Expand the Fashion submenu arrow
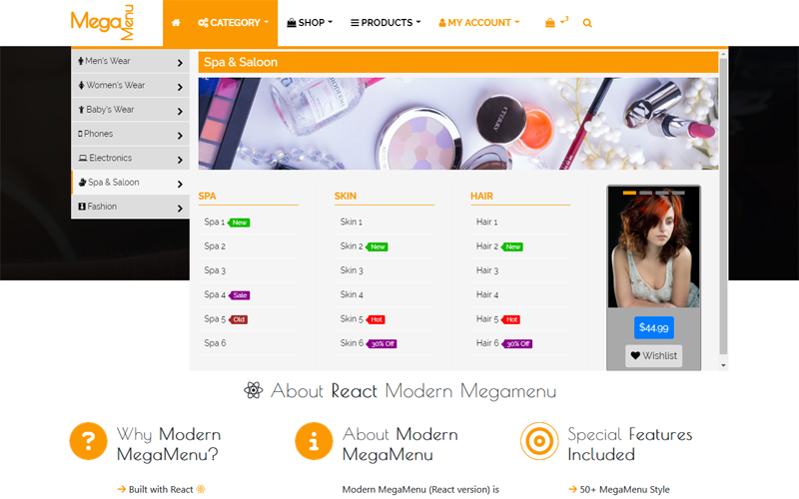 tap(180, 209)
